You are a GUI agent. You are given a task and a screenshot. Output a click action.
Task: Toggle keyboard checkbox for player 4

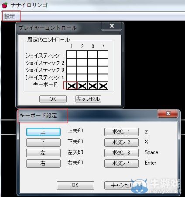tap(103, 86)
